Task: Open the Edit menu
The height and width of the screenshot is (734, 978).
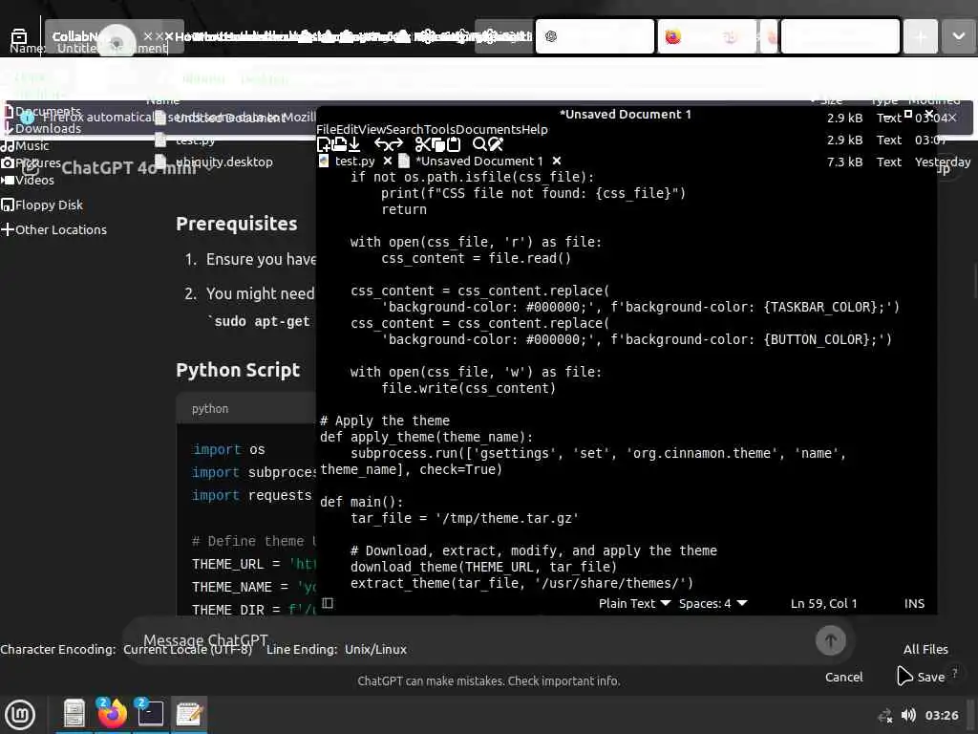Action: point(348,129)
